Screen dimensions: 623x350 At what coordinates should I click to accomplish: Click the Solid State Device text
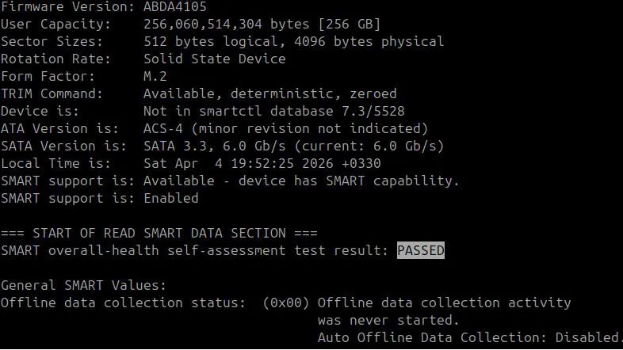(x=215, y=59)
